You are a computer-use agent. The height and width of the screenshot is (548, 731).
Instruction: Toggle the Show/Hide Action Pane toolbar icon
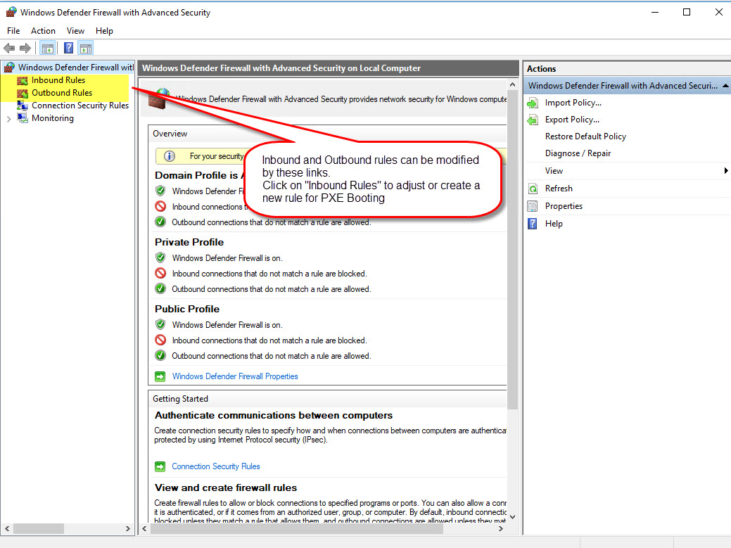(86, 49)
